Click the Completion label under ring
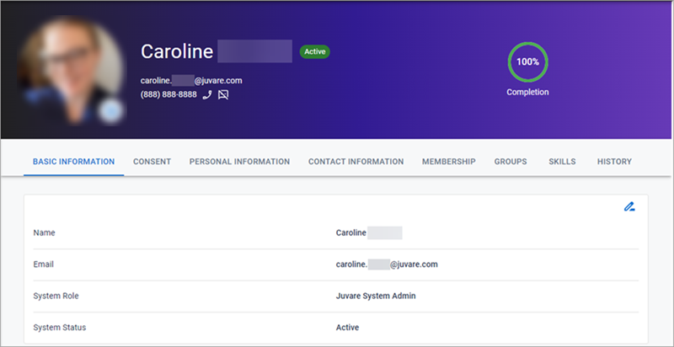Screen dimensions: 674x347 [x=527, y=93]
